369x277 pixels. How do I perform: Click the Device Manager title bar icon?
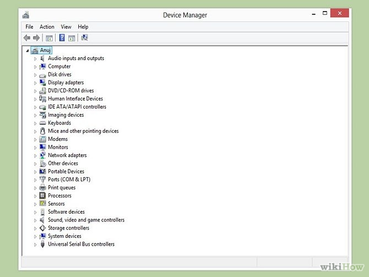(26, 15)
